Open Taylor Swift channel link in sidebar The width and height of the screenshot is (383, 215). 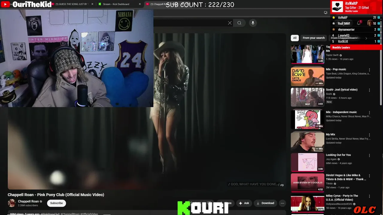(x=332, y=55)
